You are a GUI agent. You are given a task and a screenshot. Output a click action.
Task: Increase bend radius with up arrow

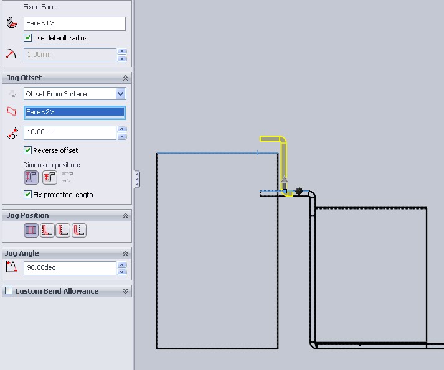(122, 51)
